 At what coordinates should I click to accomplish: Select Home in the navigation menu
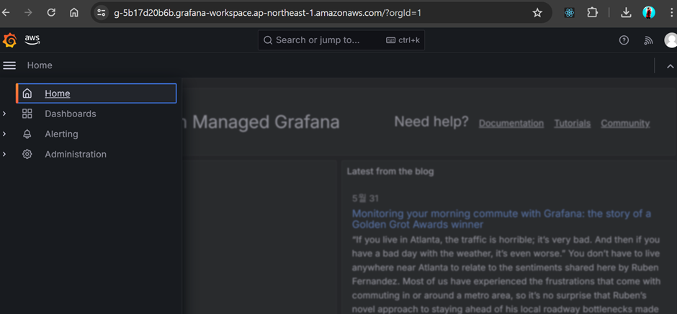coord(97,93)
